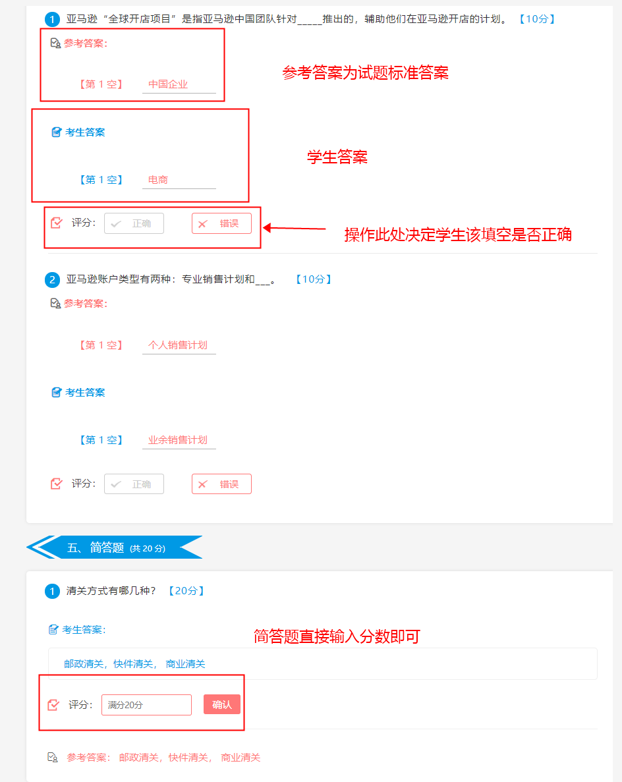Click the 满分20分 score input field
Image resolution: width=622 pixels, height=782 pixels.
coord(147,705)
